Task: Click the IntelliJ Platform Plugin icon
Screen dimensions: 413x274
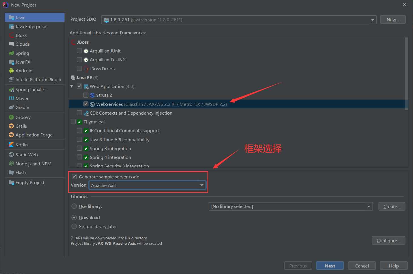Action: point(11,79)
